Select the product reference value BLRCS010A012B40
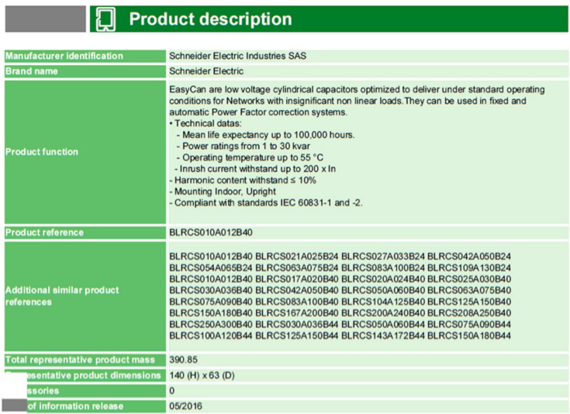This screenshot has height=414, width=570. coord(211,233)
